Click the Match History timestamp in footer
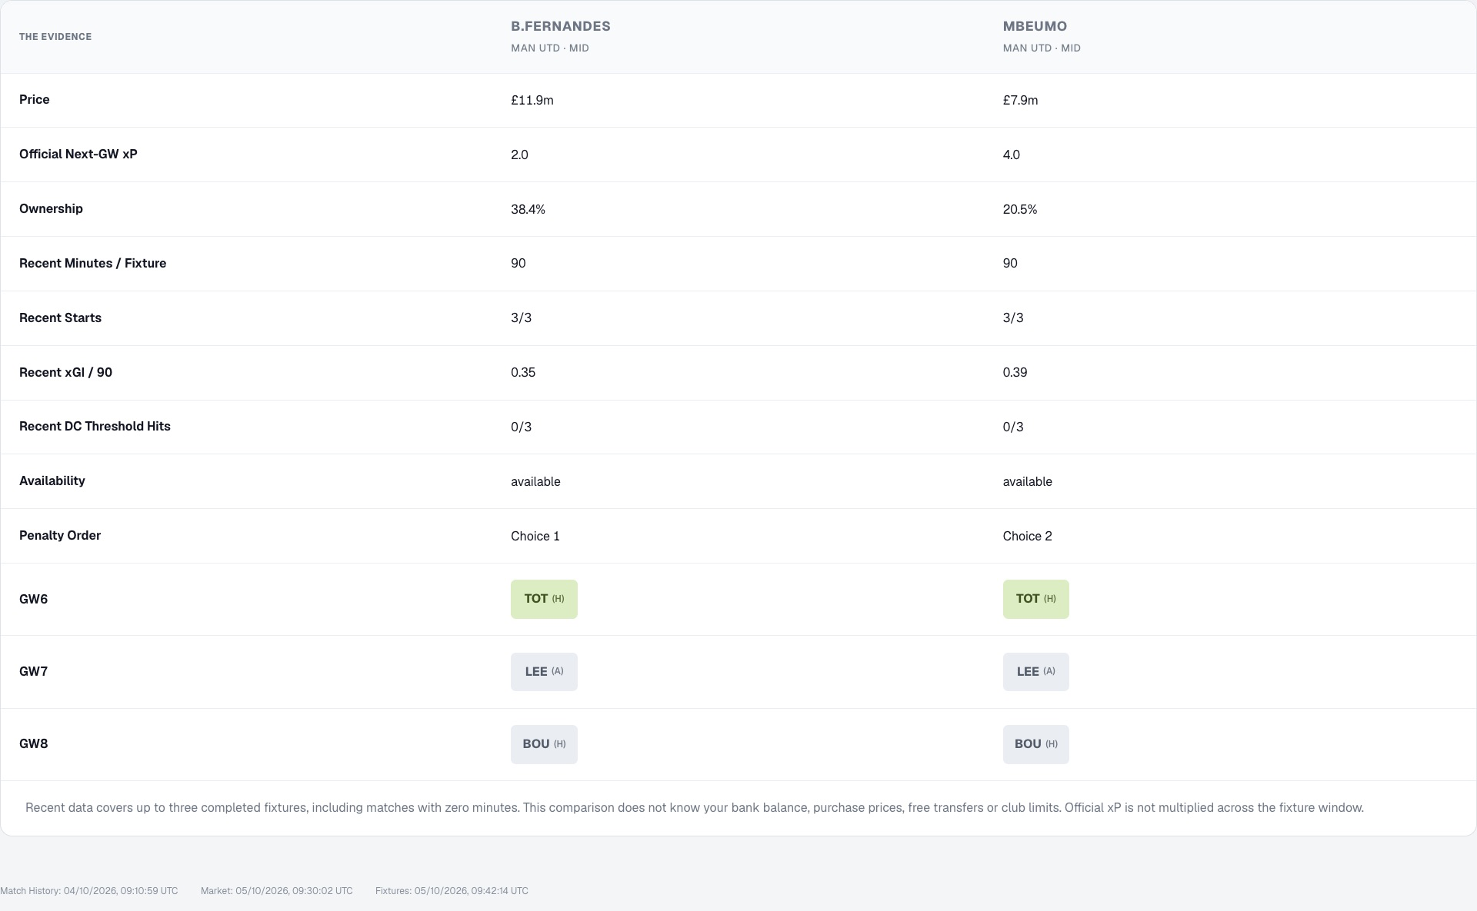Viewport: 1477px width, 911px height. [x=89, y=891]
